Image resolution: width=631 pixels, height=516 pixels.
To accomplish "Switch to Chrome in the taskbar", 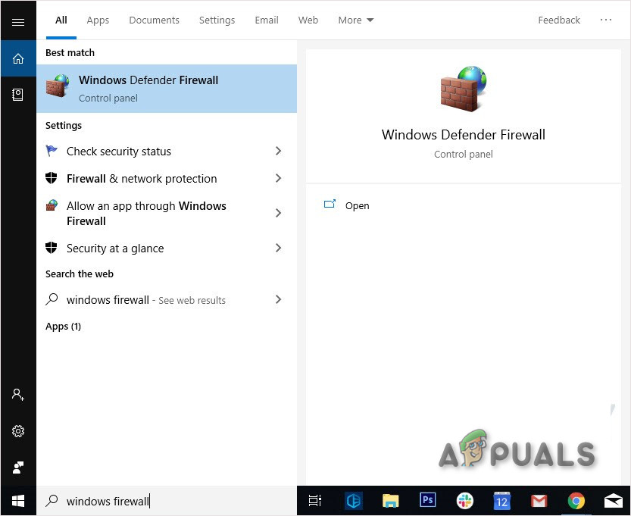I will click(x=576, y=501).
